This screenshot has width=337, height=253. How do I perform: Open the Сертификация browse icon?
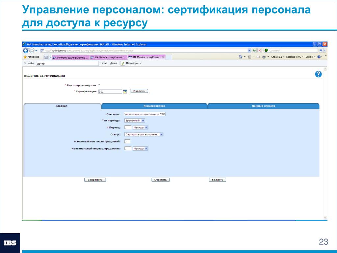point(125,92)
